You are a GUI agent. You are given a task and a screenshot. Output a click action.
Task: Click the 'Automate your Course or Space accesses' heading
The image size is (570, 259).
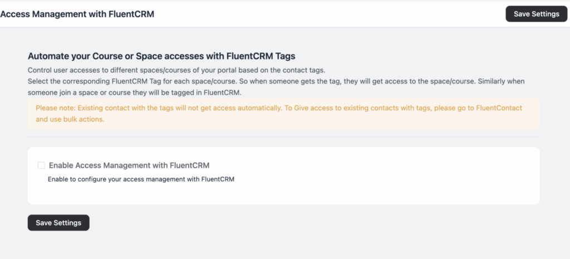[x=161, y=56]
